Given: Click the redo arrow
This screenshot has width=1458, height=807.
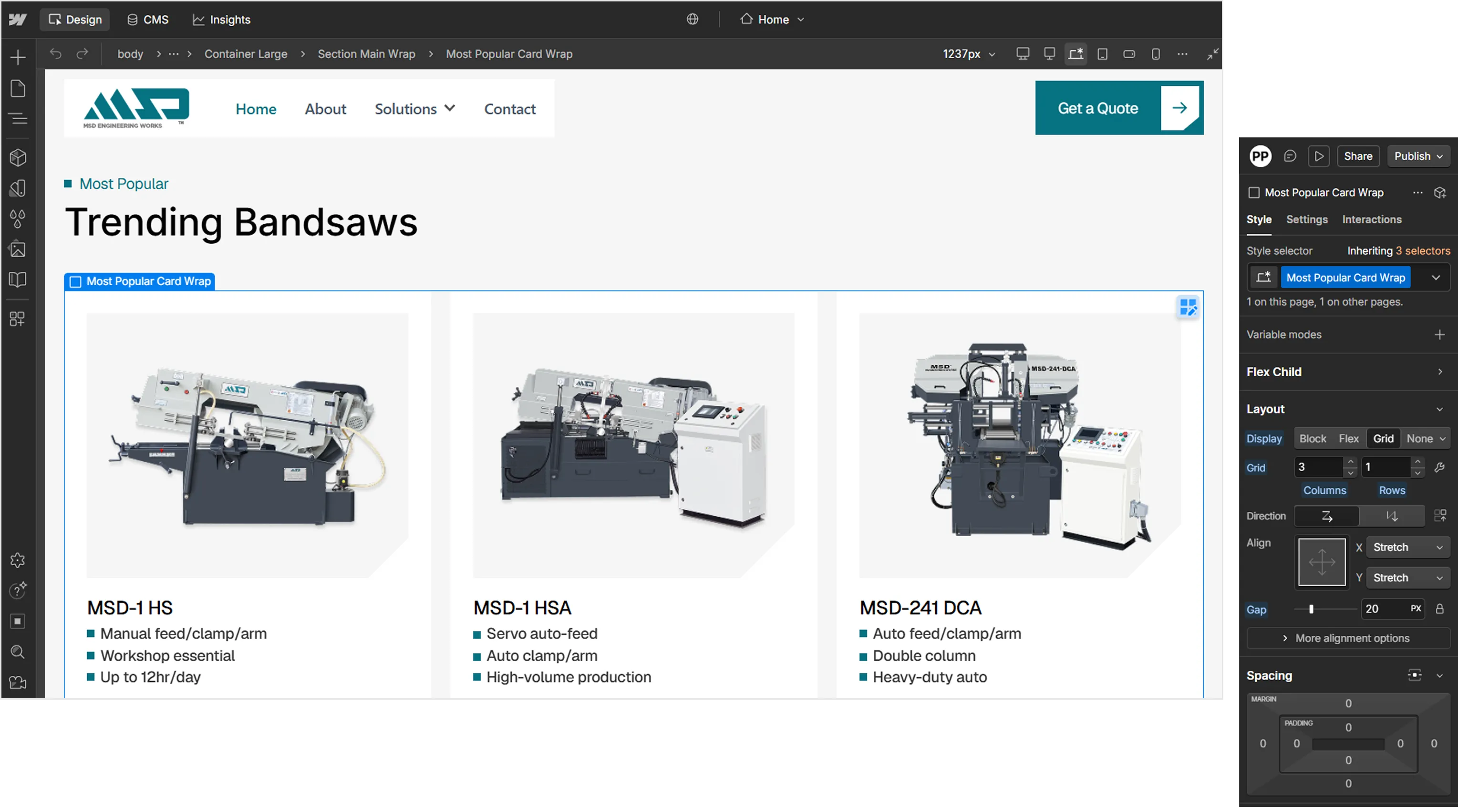Looking at the screenshot, I should click(x=83, y=54).
